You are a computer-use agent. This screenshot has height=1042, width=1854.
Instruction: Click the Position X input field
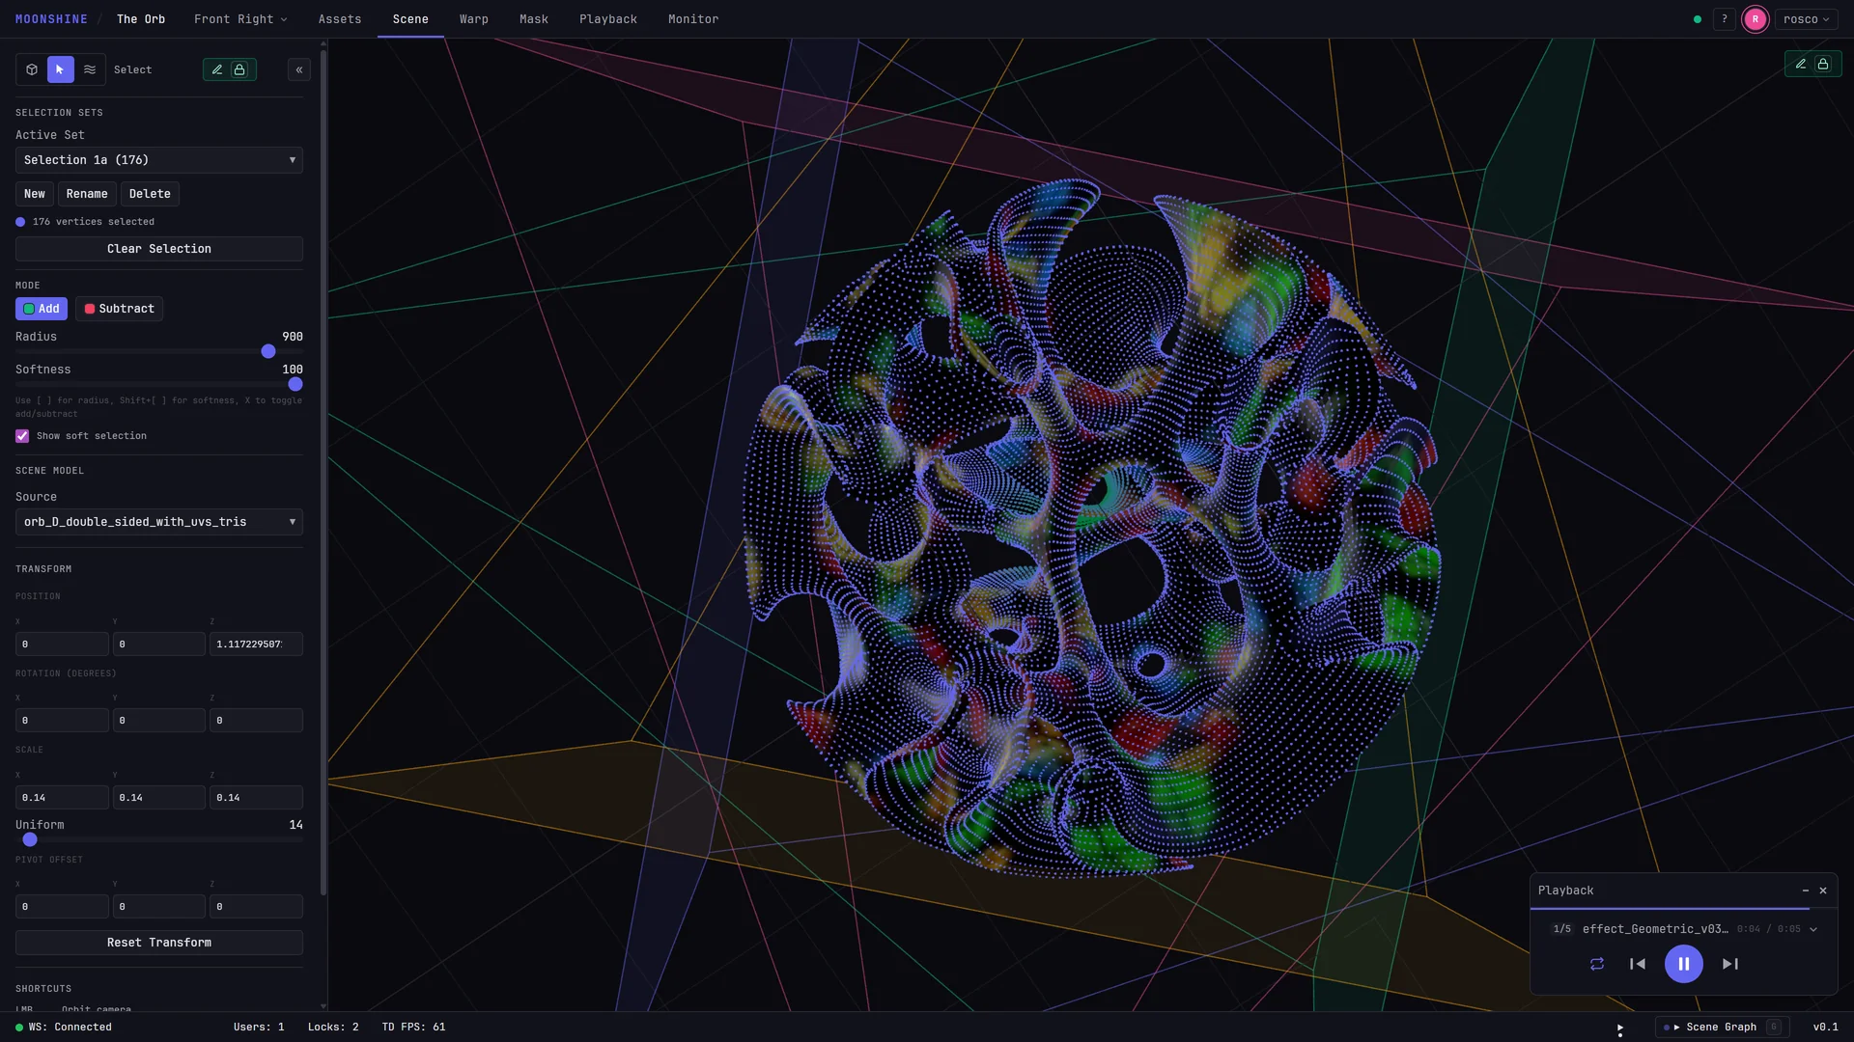[x=63, y=644]
